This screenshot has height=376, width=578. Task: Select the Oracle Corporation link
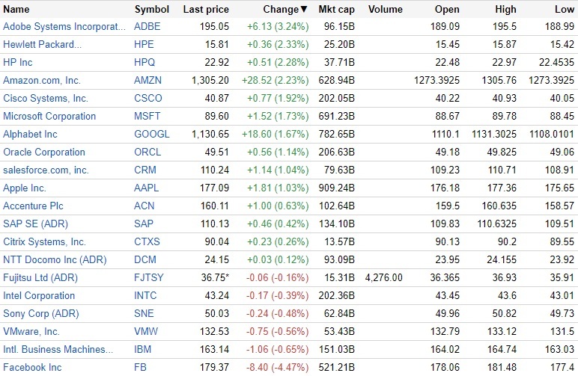[x=44, y=152]
